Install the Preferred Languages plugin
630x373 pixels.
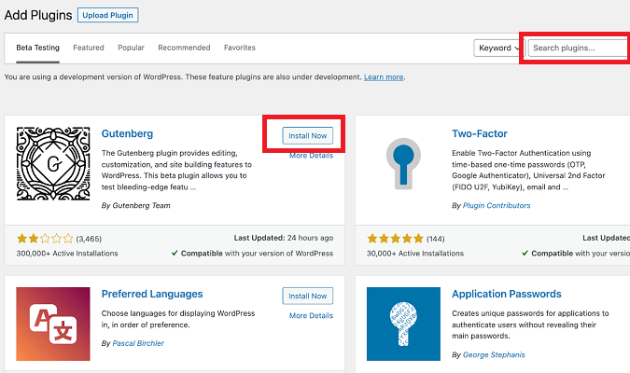(x=308, y=296)
